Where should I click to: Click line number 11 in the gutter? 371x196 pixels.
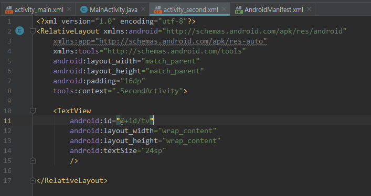[7, 121]
